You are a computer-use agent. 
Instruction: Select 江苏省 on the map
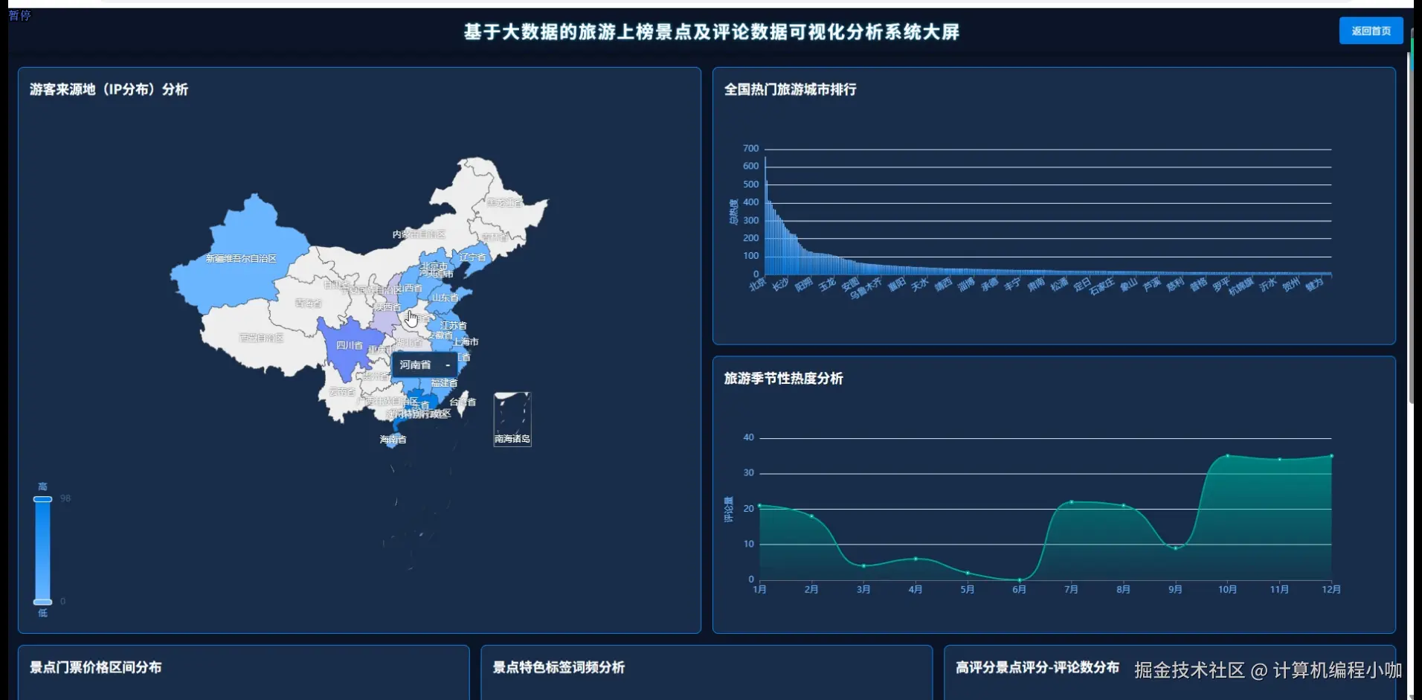(453, 326)
